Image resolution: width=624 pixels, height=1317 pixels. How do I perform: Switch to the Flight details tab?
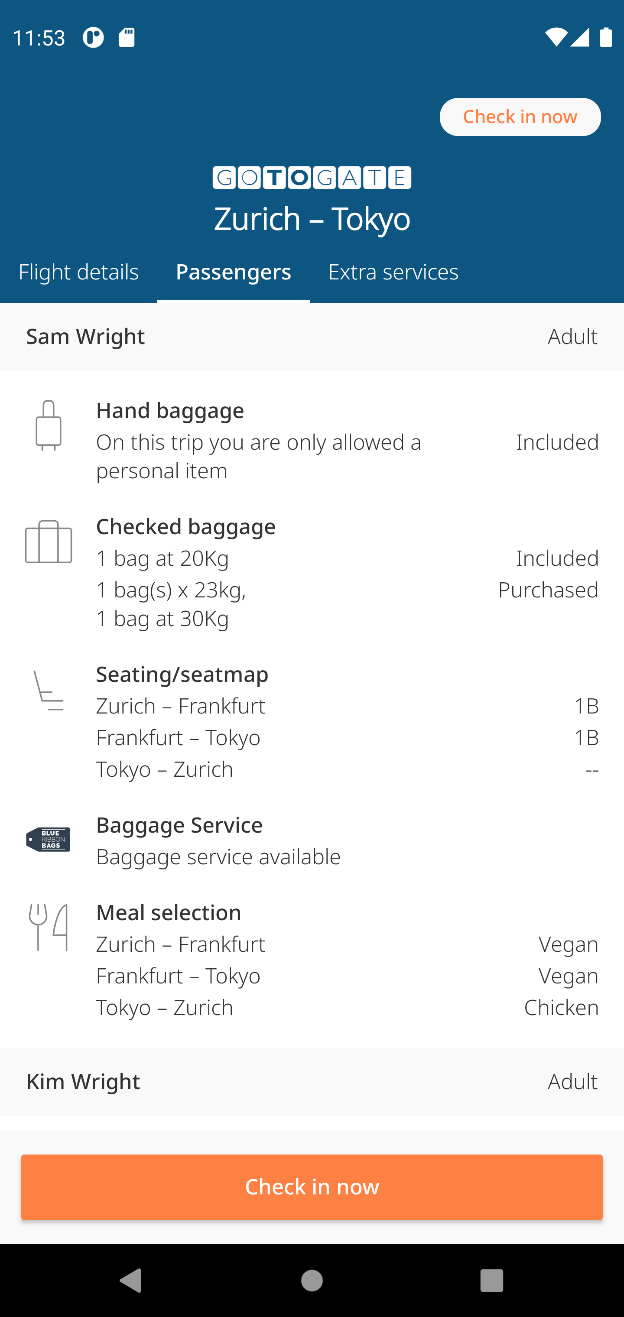(x=79, y=272)
